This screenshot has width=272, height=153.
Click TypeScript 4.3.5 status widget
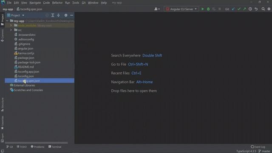246,151
